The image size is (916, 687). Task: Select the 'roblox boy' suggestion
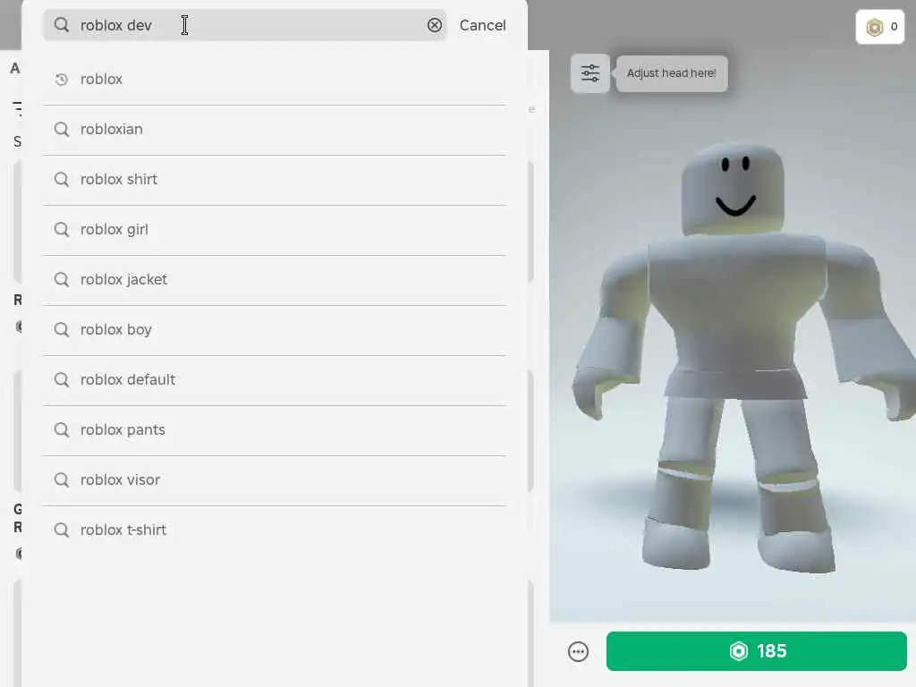point(274,330)
